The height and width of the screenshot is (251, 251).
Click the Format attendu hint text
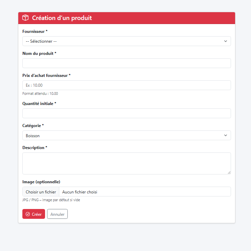click(x=40, y=93)
